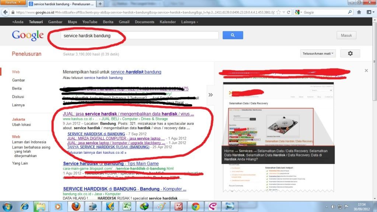
Task: Open the Firefox home page icon
Action: 359,12
